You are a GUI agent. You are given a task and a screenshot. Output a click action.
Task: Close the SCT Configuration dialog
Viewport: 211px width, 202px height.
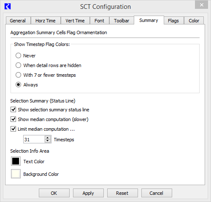click(201, 5)
